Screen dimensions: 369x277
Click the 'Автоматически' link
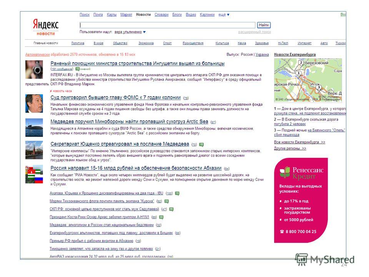tap(37, 55)
